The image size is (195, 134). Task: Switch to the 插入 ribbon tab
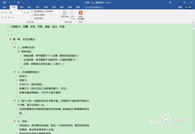(x=30, y=7)
